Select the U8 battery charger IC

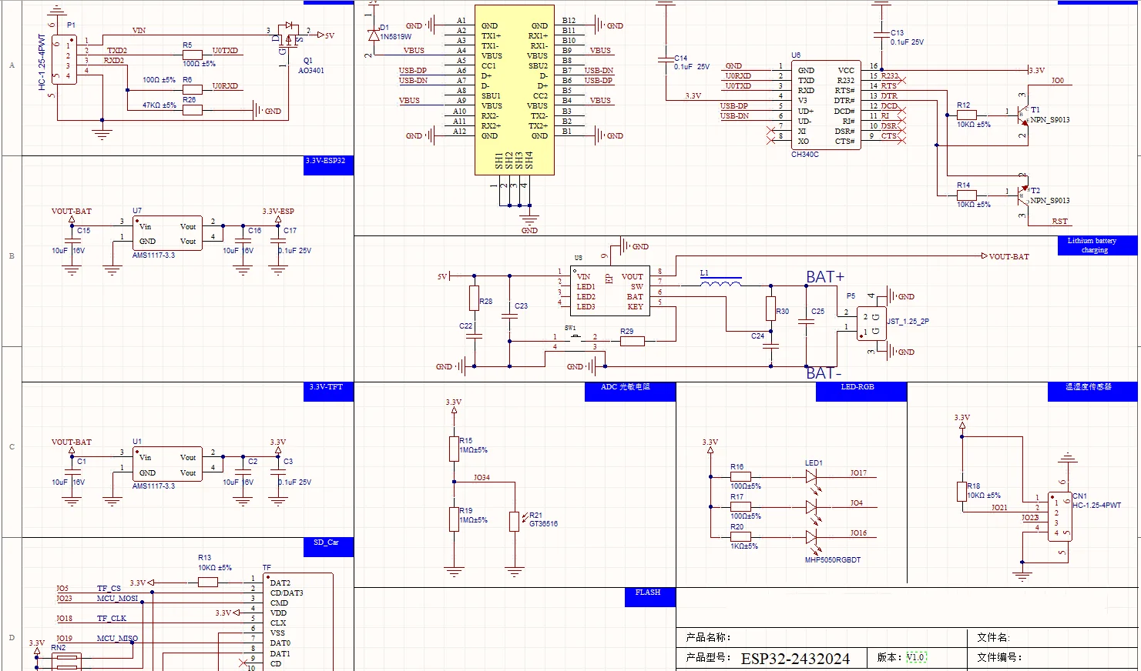click(609, 290)
